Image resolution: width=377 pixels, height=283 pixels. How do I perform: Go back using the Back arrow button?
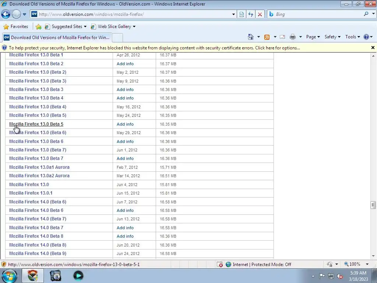[6, 14]
